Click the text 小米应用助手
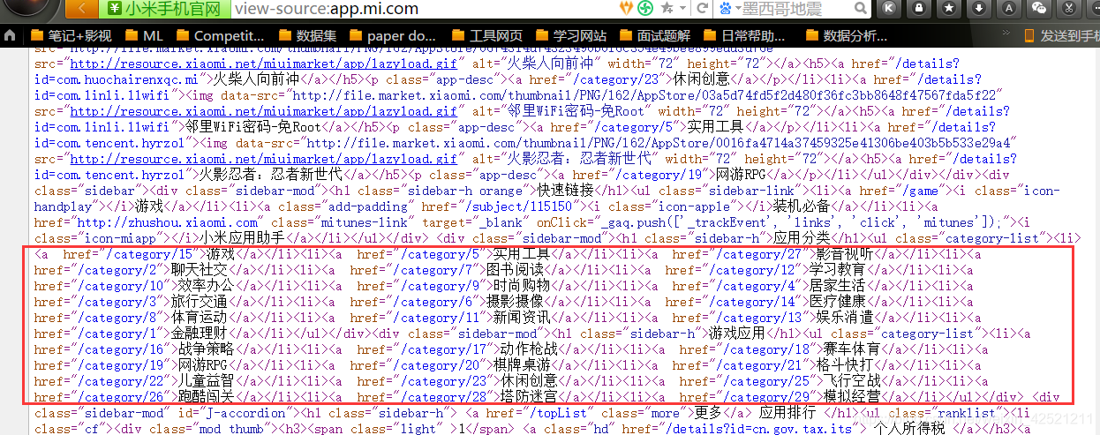 click(243, 239)
